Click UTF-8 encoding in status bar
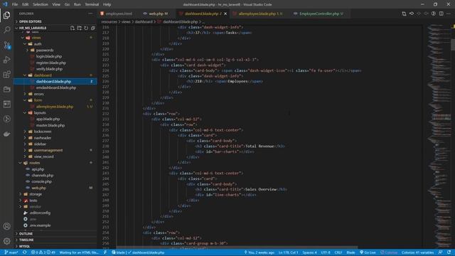This screenshot has width=455, height=256. tap(326, 252)
